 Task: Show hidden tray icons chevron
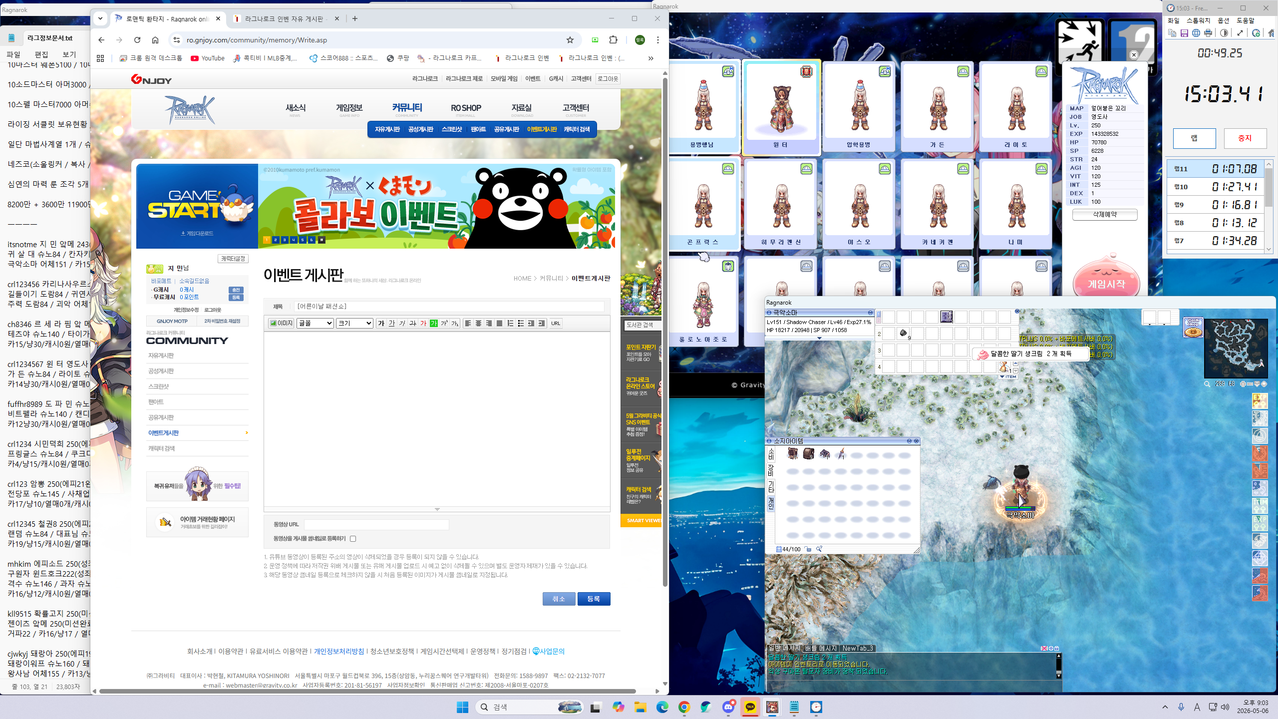coord(1165,707)
